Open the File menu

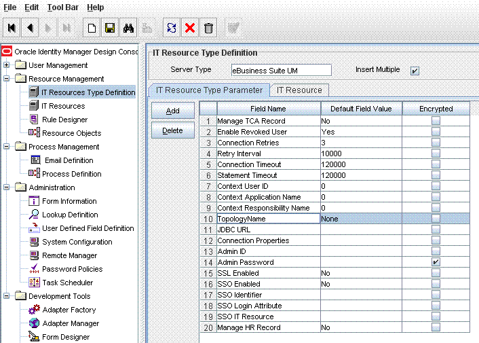click(x=9, y=7)
